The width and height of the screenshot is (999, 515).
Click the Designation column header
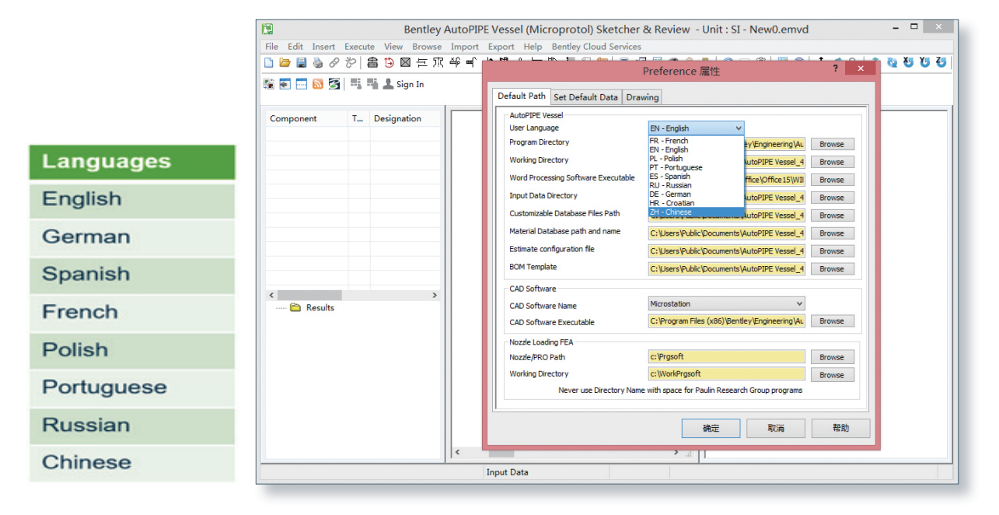click(x=405, y=118)
